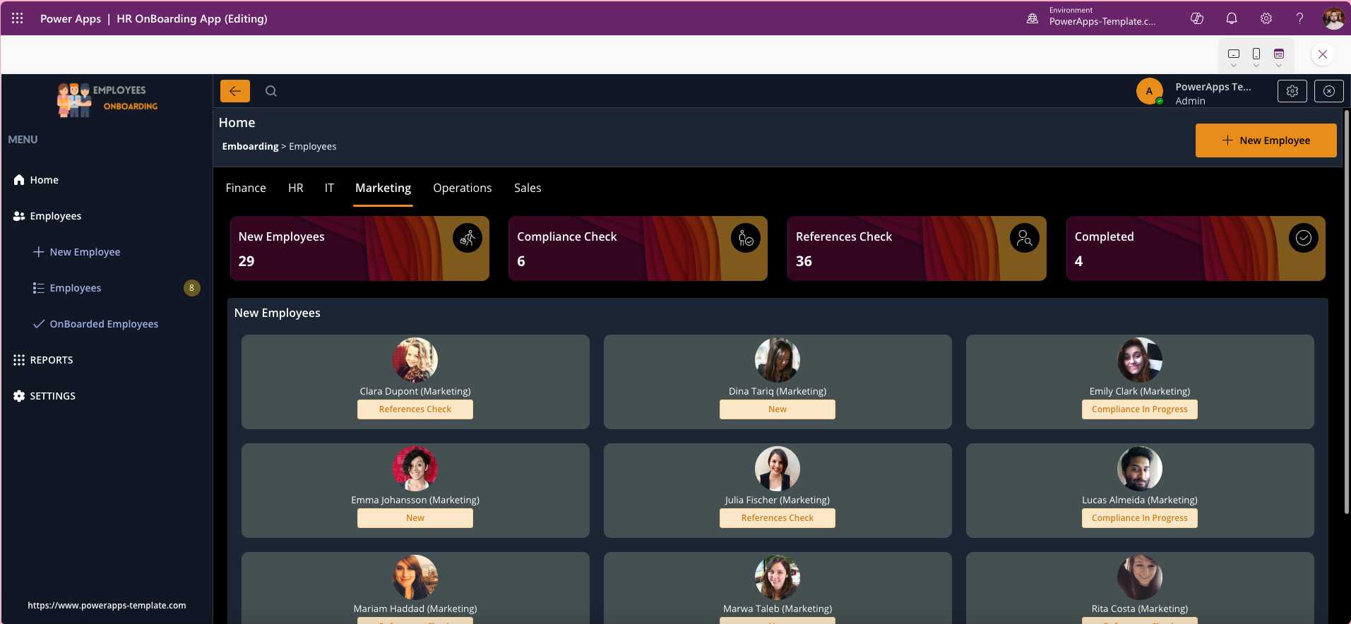This screenshot has width=1351, height=624.
Task: Switch to the Operations tab
Action: 462,188
